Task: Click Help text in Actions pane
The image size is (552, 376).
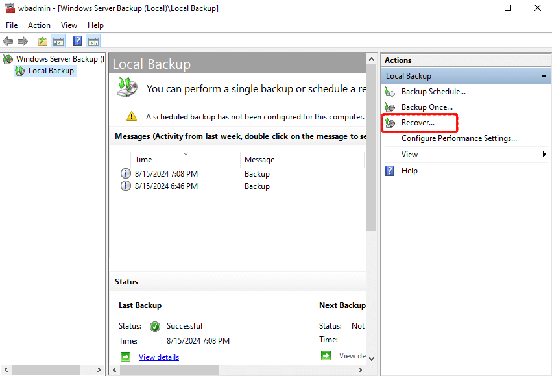Action: [409, 171]
